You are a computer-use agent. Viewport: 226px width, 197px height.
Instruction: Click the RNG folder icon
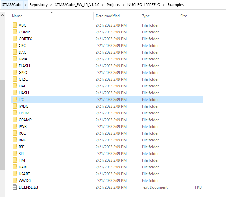[x=15, y=140]
